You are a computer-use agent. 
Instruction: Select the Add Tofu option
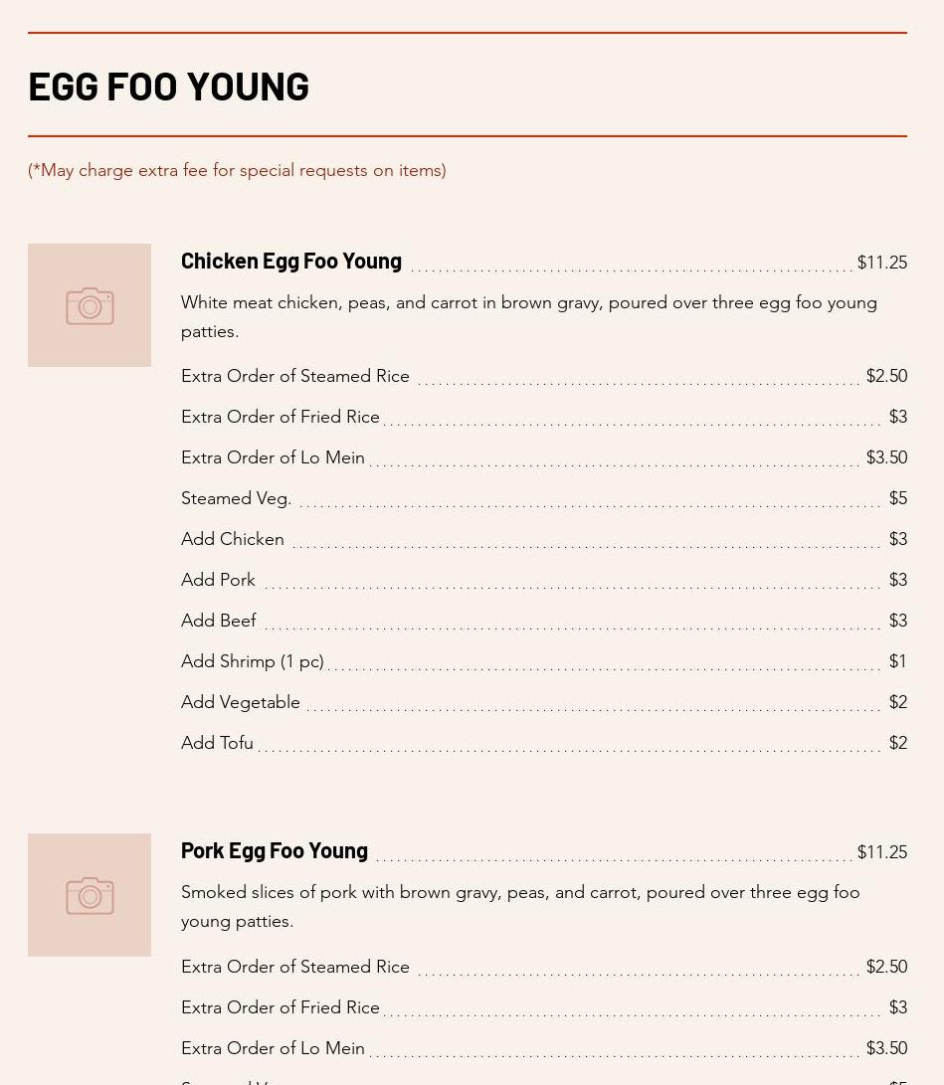pos(217,743)
